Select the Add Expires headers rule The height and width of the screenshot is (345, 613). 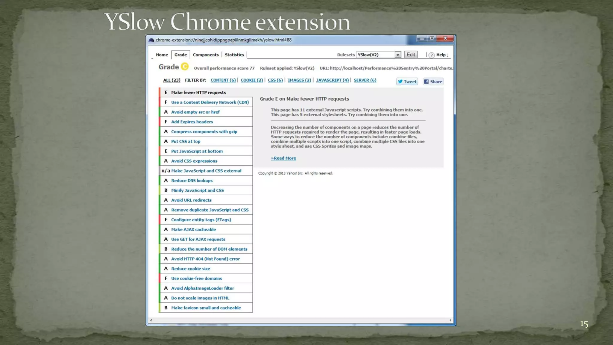192,122
